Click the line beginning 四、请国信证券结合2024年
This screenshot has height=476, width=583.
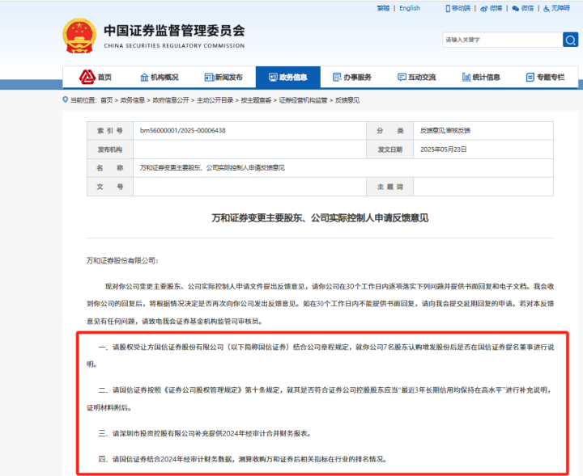pyautogui.click(x=242, y=459)
